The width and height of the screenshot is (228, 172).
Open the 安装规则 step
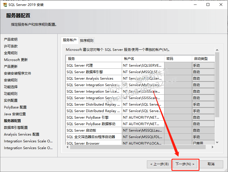point(11,80)
